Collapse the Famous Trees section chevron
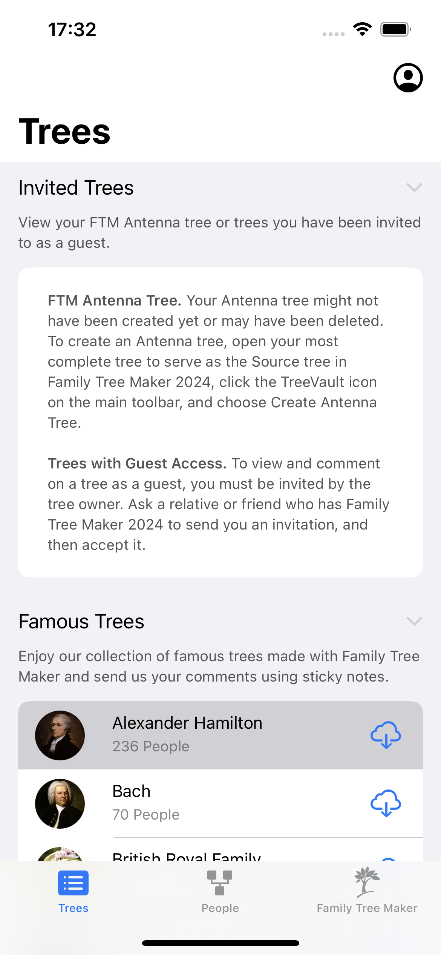Screen dimensions: 441x955 click(414, 621)
